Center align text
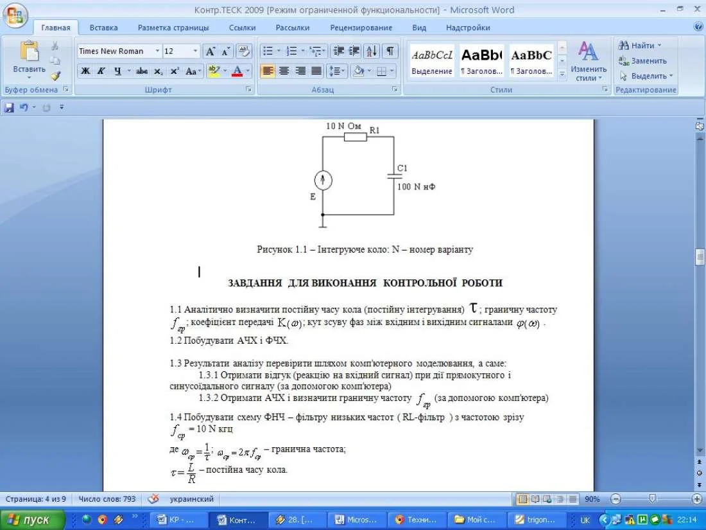 pyautogui.click(x=284, y=71)
